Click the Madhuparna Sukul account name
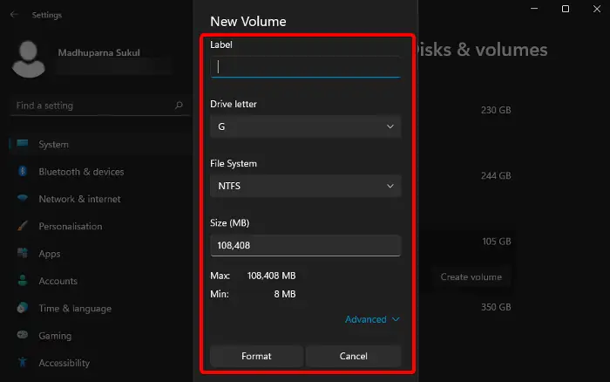 [x=98, y=52]
